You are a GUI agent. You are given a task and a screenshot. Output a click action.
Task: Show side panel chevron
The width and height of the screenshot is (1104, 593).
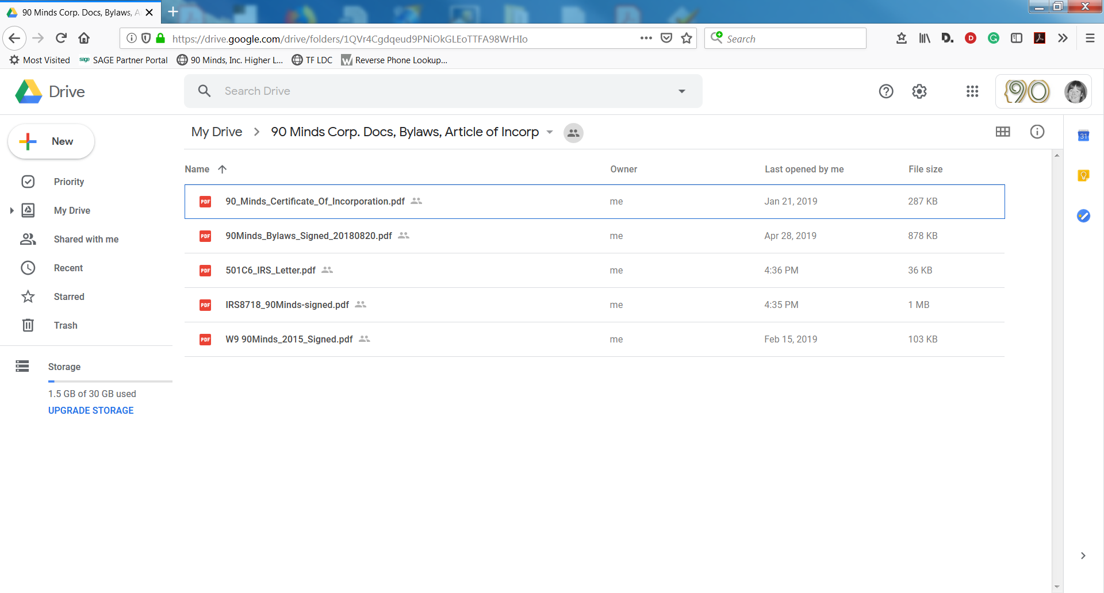click(x=1083, y=556)
